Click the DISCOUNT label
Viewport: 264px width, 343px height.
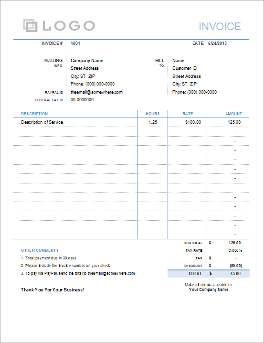coord(193,266)
